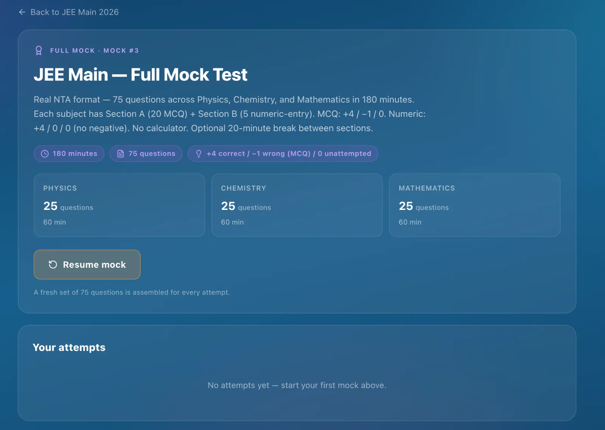Resume the mock test
Image resolution: width=605 pixels, height=430 pixels.
[x=87, y=265]
